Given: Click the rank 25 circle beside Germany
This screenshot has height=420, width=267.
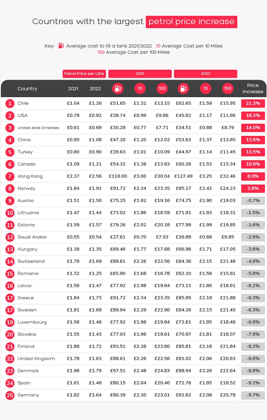Looking at the screenshot, I should click(x=10, y=395).
